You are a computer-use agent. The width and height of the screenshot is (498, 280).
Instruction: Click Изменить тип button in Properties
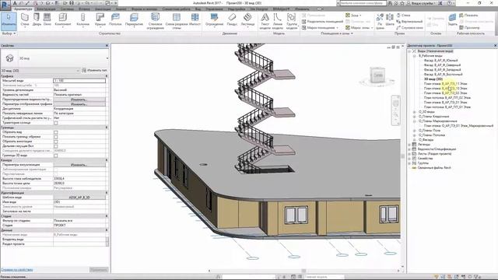pos(94,70)
